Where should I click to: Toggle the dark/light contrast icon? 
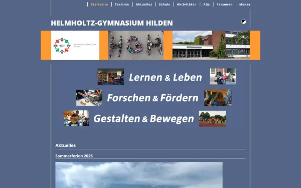(x=244, y=22)
